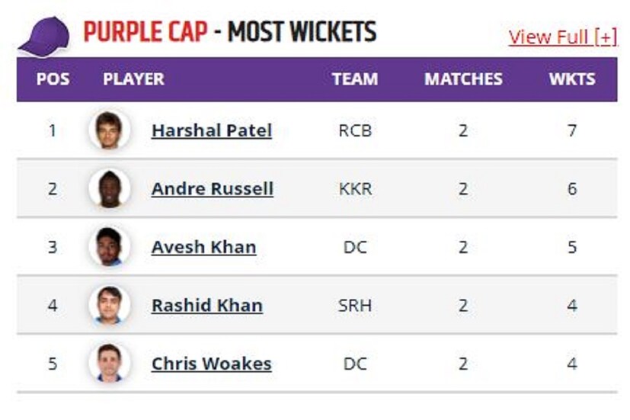
Task: Click Rashid Khan's player photo
Action: 109,305
